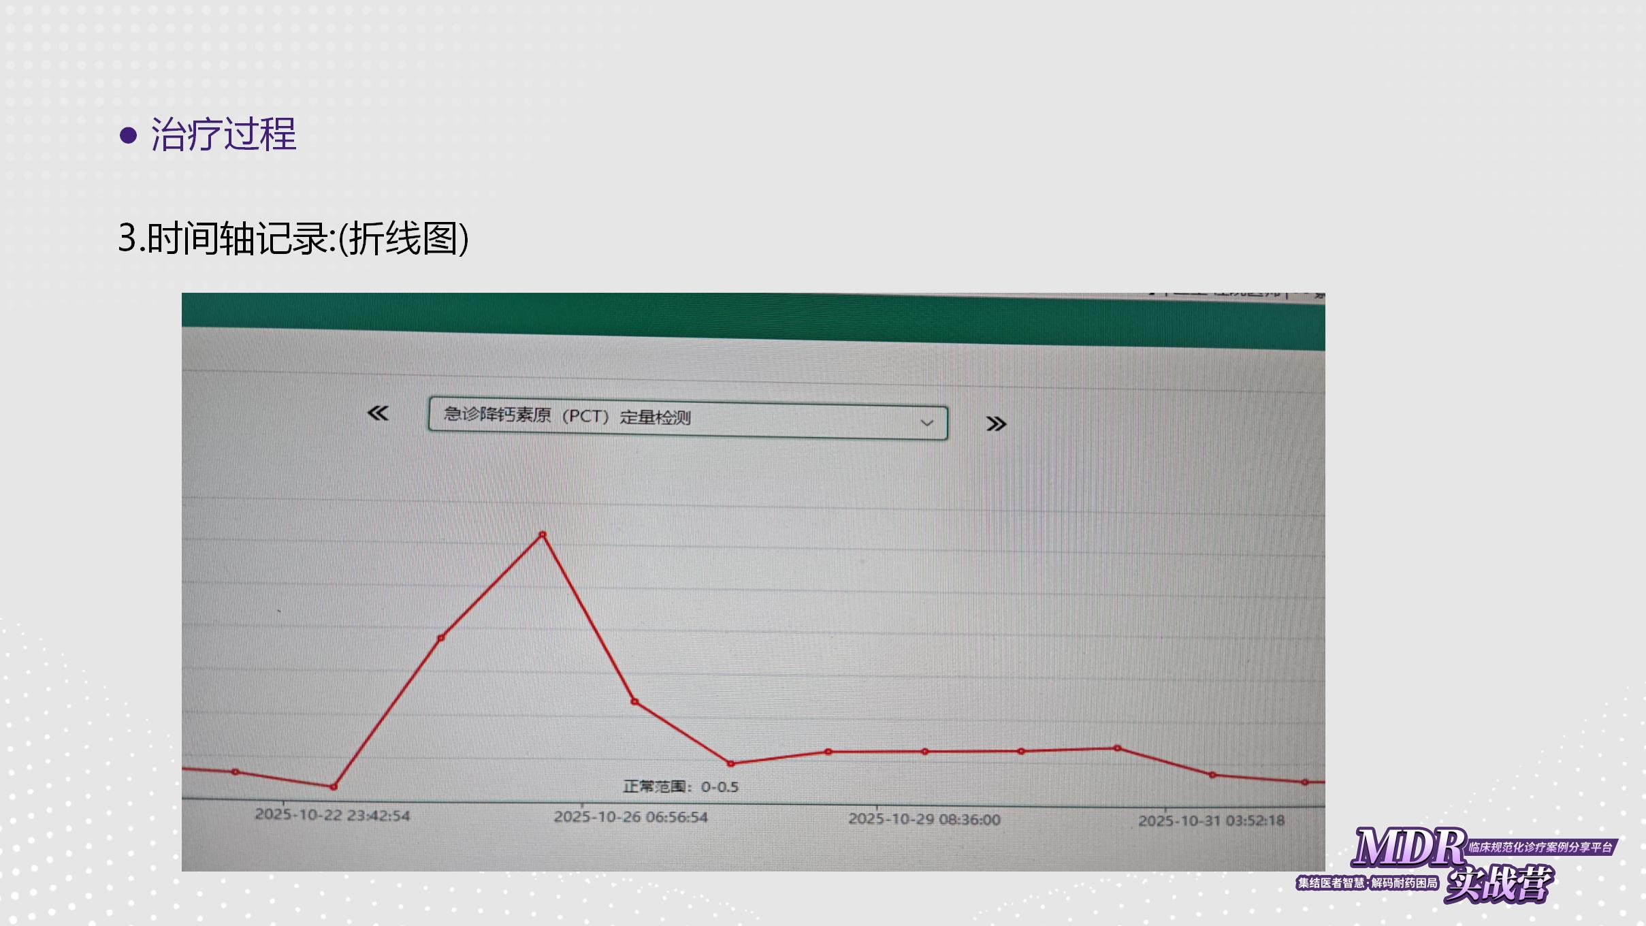Select the highest peak data point on the chart
The width and height of the screenshot is (1646, 926).
(x=543, y=535)
